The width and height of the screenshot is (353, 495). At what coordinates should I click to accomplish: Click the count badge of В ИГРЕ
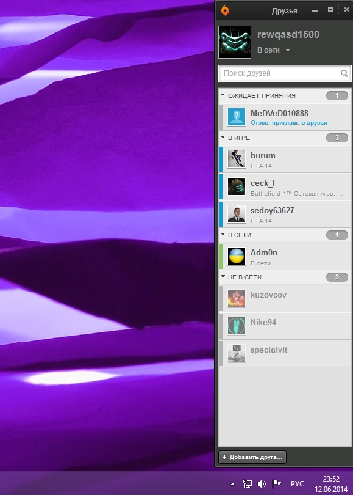click(337, 137)
